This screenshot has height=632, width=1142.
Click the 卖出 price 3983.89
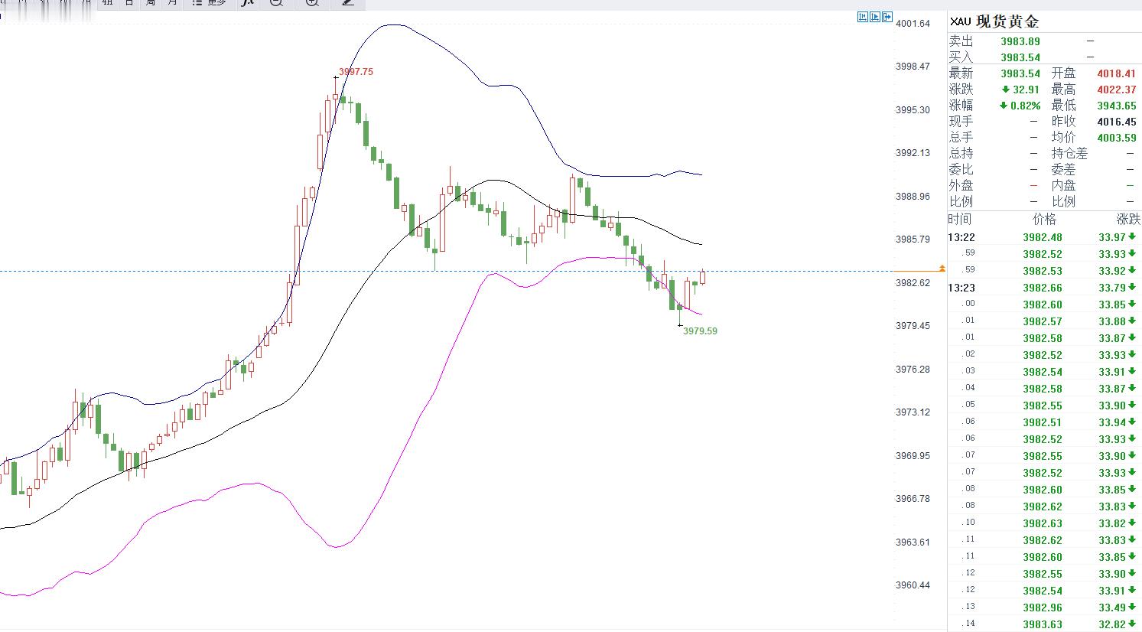tap(1020, 41)
